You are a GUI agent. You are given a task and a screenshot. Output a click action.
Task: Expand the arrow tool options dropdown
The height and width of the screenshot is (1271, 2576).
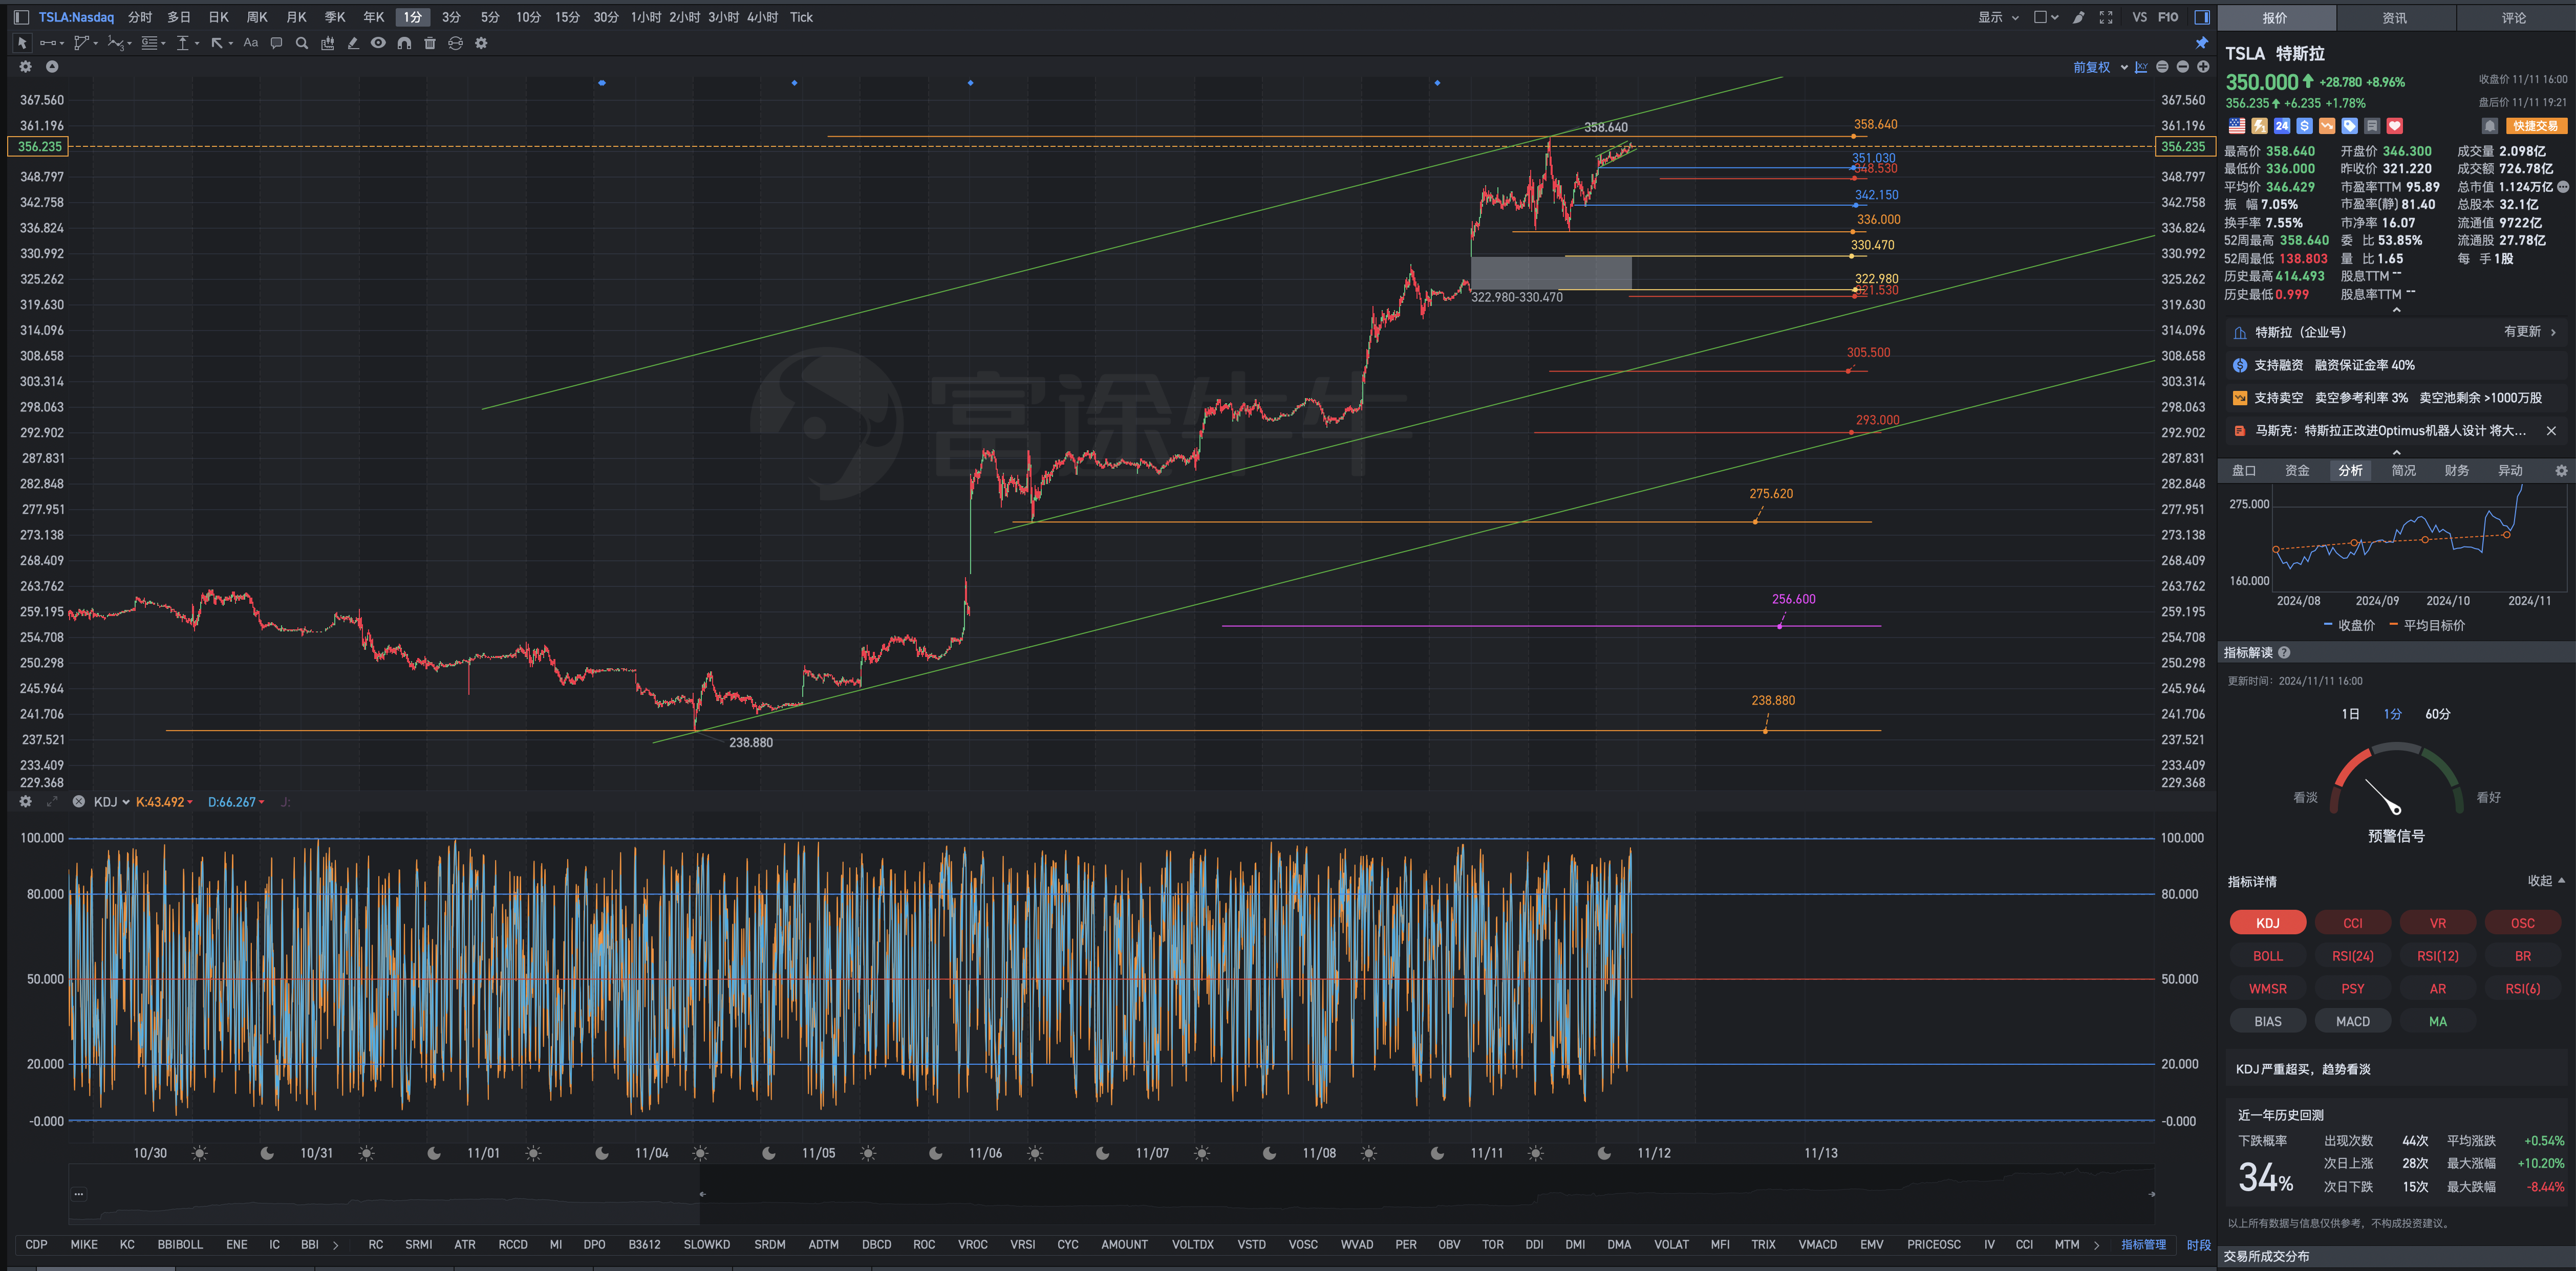tap(231, 44)
